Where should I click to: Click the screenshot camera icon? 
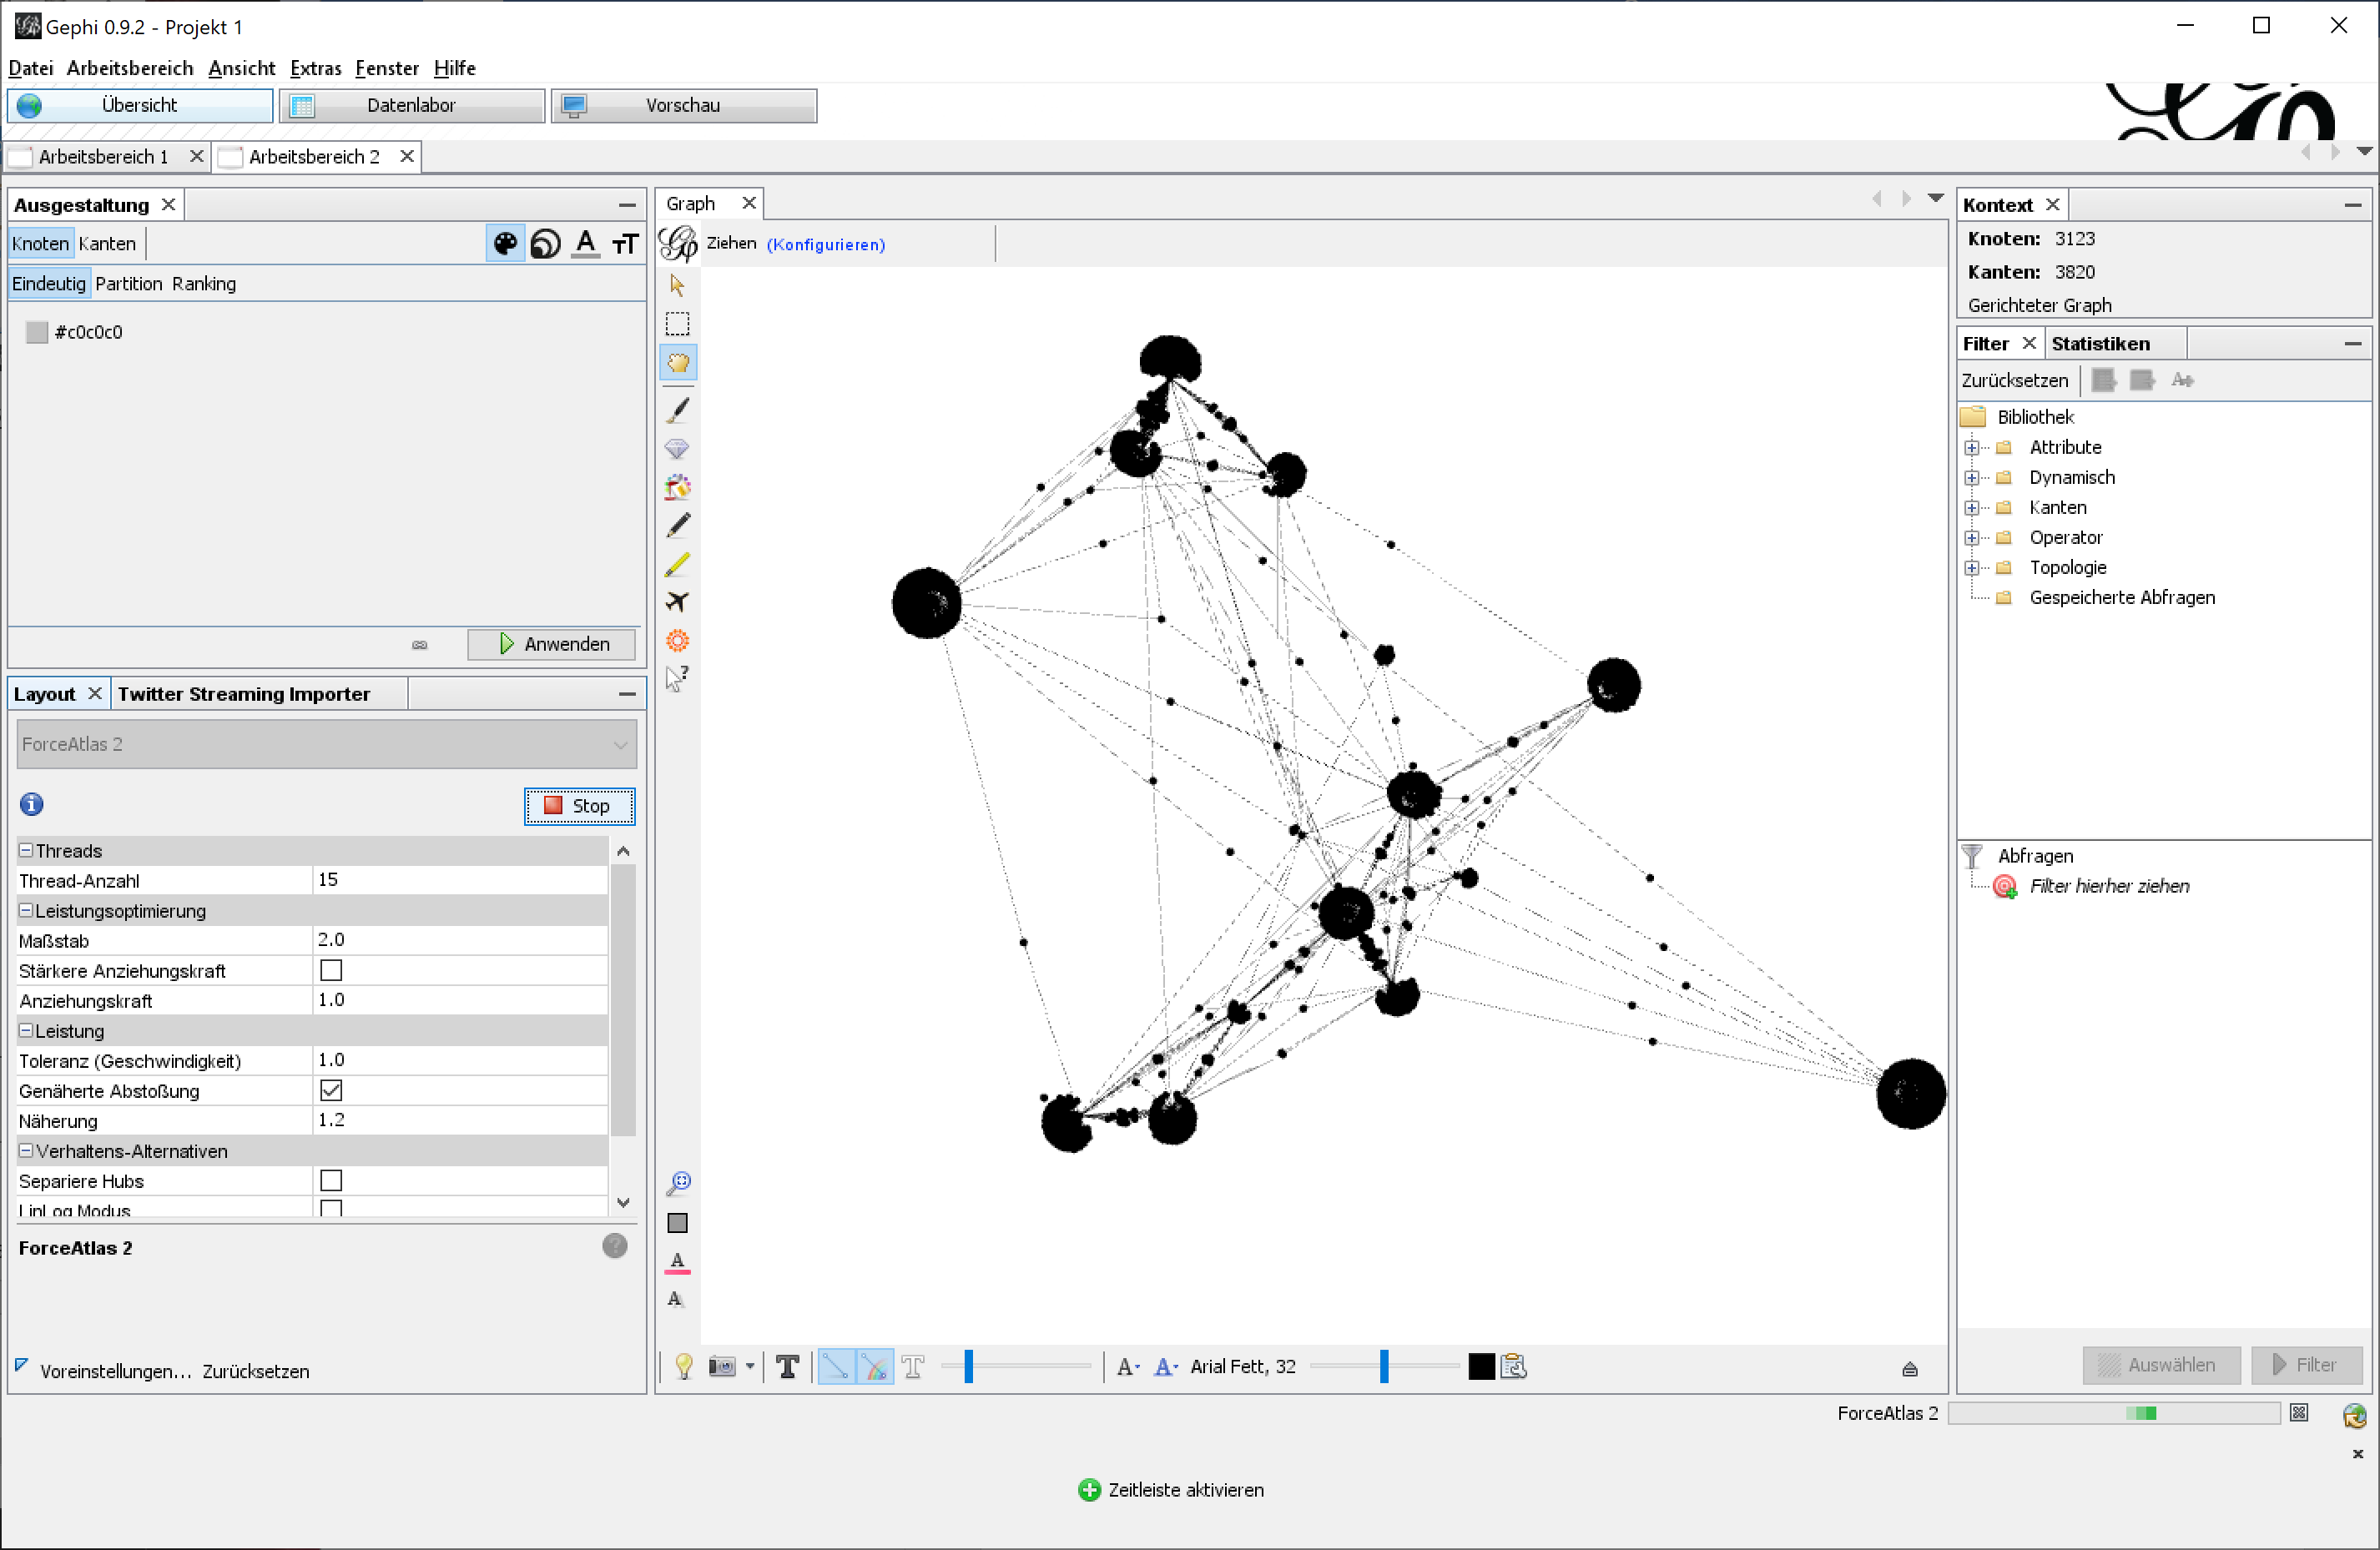point(722,1366)
